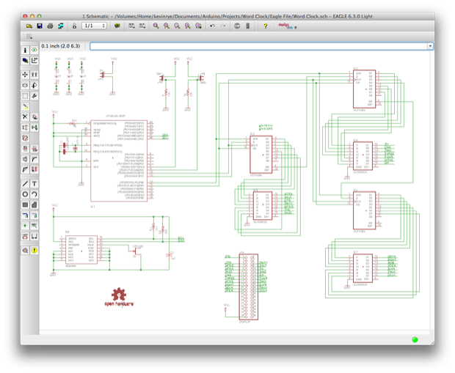This screenshot has height=373, width=455.
Task: Select the Circle tool
Action: coord(25,194)
